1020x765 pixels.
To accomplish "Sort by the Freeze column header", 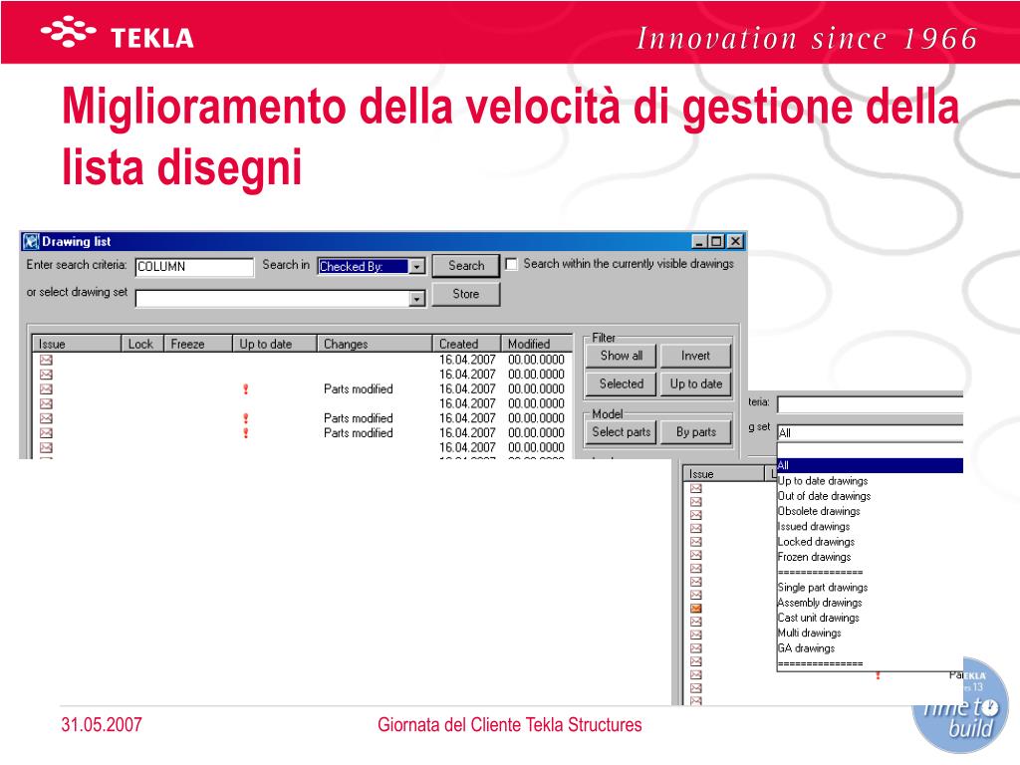I will [198, 344].
